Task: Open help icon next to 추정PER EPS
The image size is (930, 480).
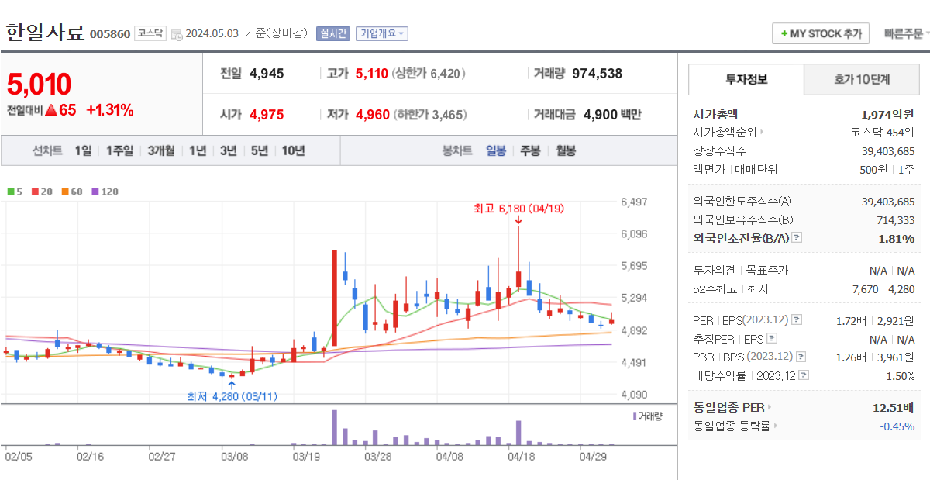Action: pos(772,338)
